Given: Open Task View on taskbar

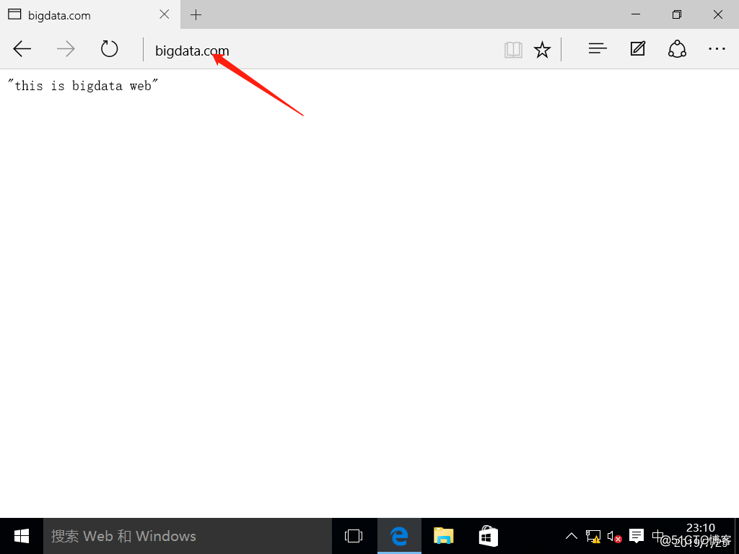Looking at the screenshot, I should [354, 536].
